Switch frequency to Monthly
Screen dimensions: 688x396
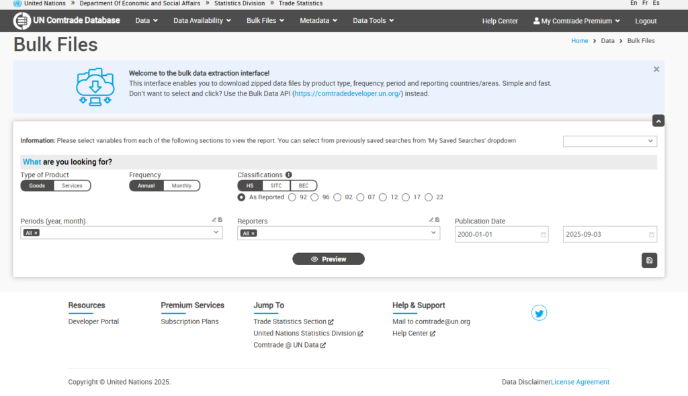181,186
